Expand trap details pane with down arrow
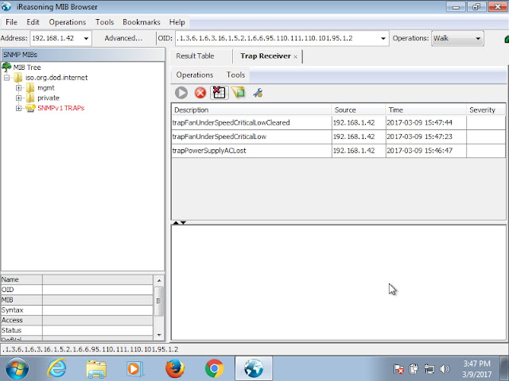Viewport: 509px width, 381px height. coord(183,223)
